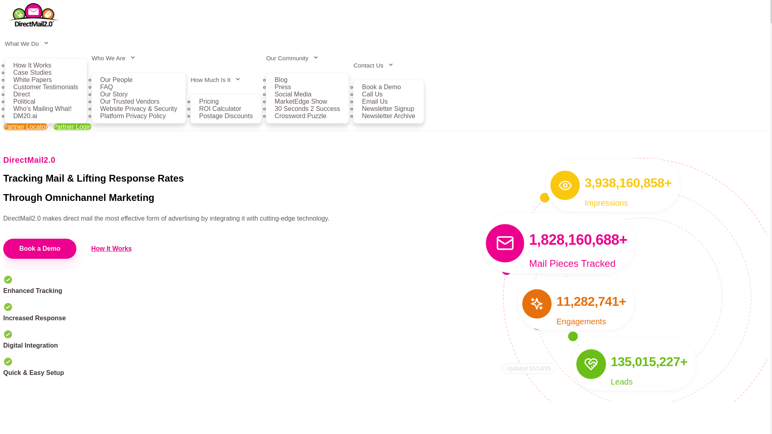772x434 pixels.
Task: Open Newsletter Archive
Action: 388,116
